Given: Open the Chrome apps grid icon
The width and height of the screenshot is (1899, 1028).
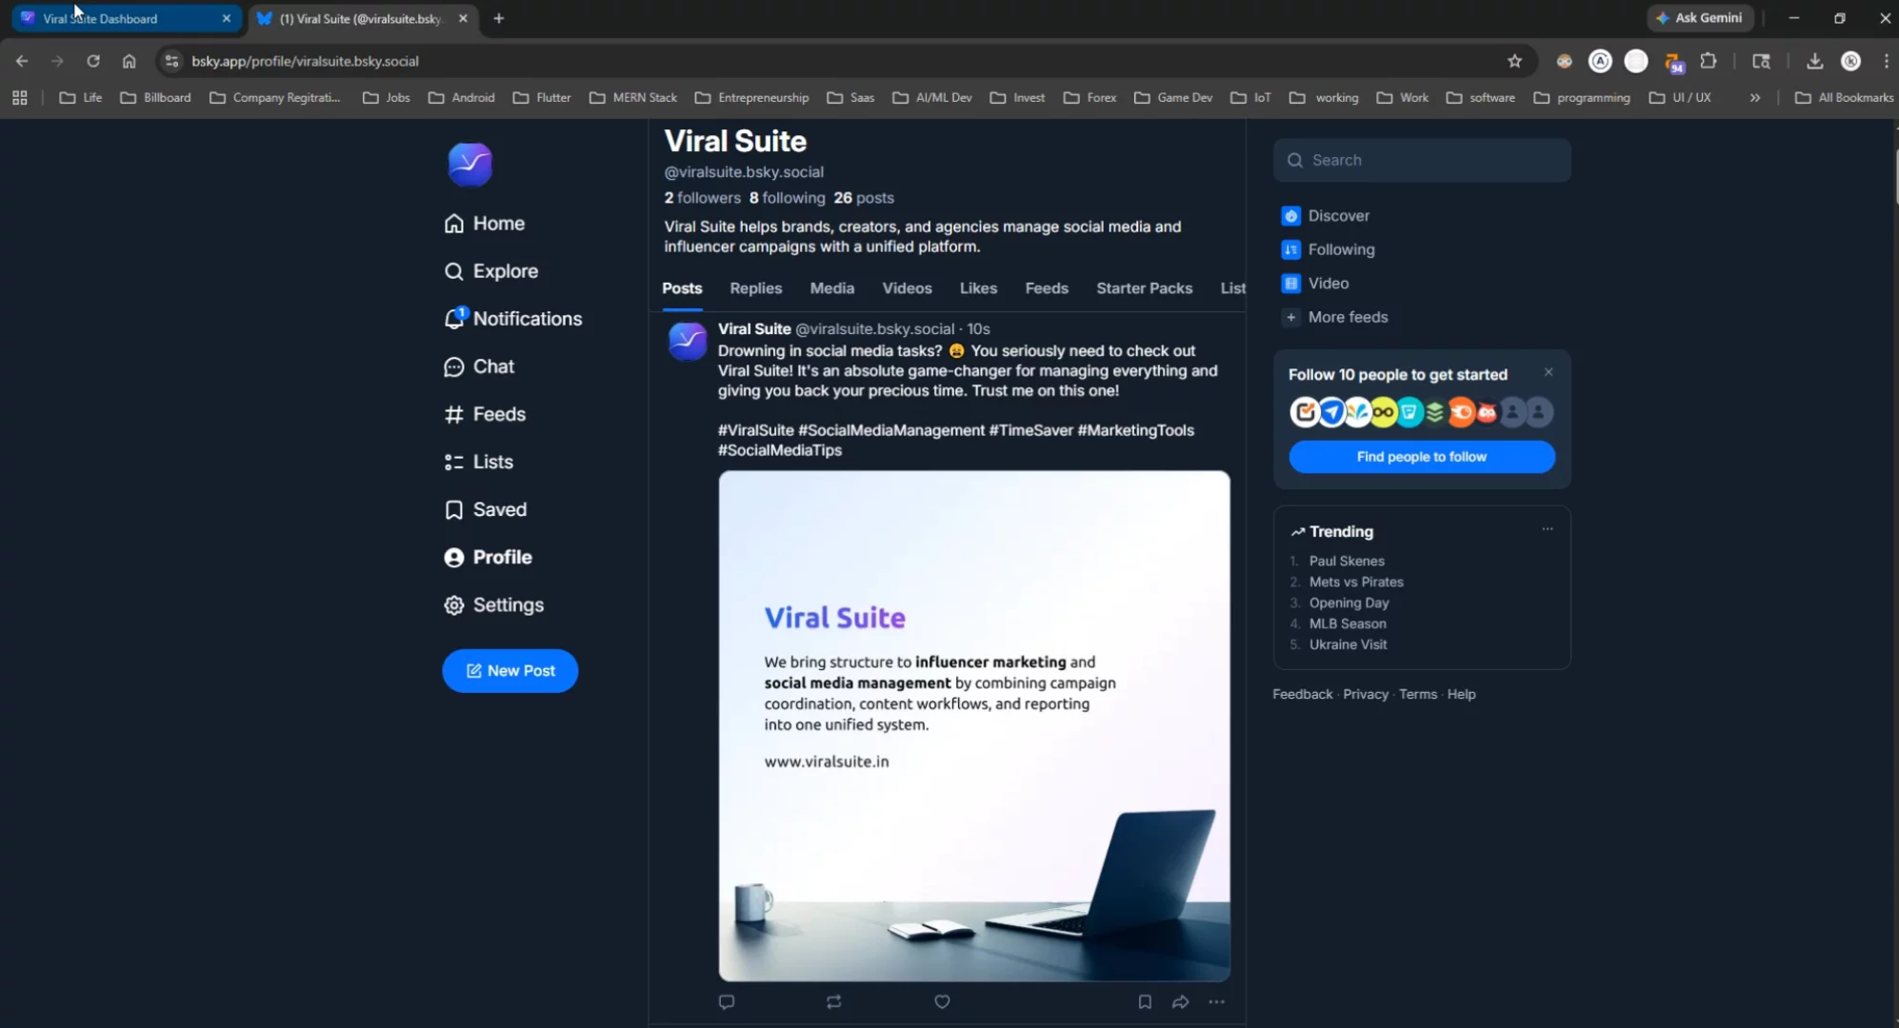Looking at the screenshot, I should [20, 98].
